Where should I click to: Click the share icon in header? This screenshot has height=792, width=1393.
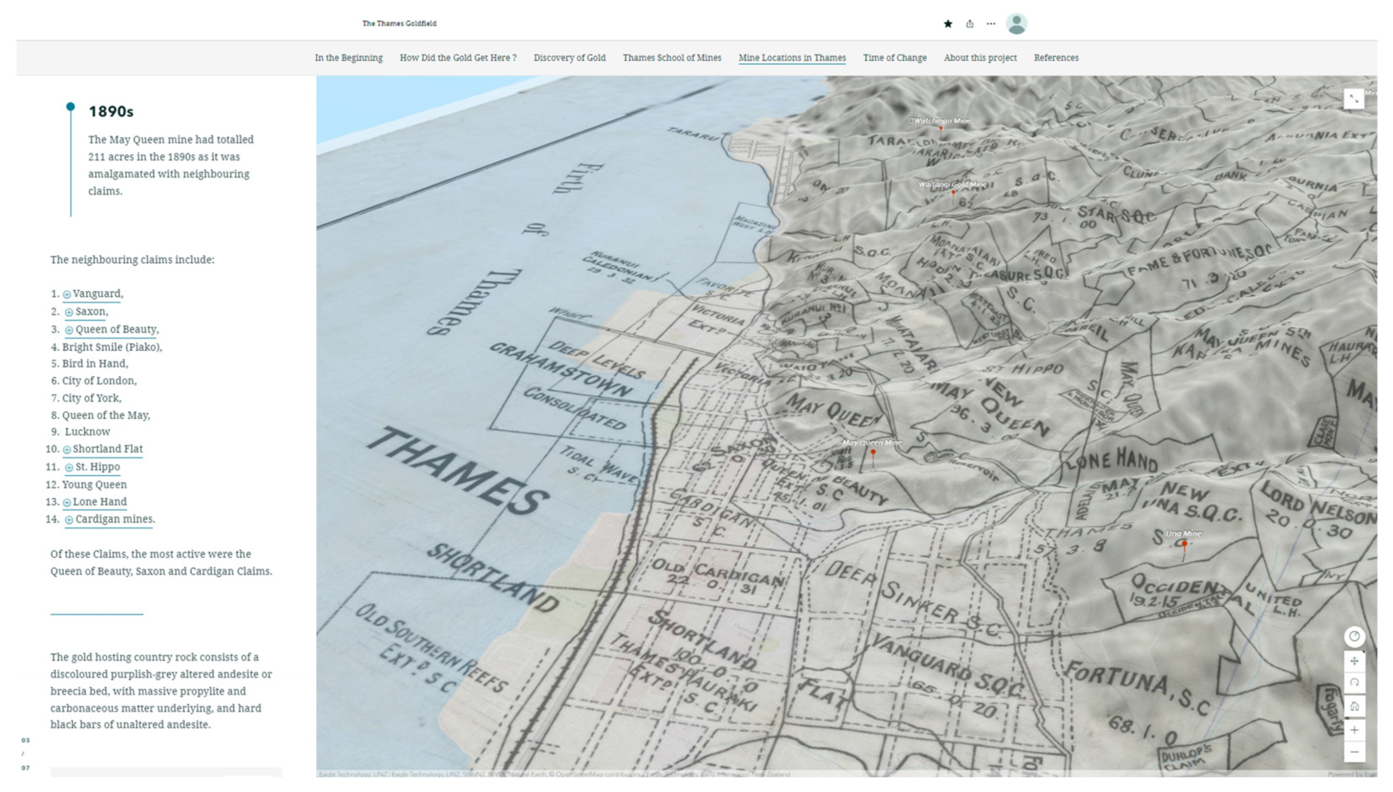[x=970, y=23]
